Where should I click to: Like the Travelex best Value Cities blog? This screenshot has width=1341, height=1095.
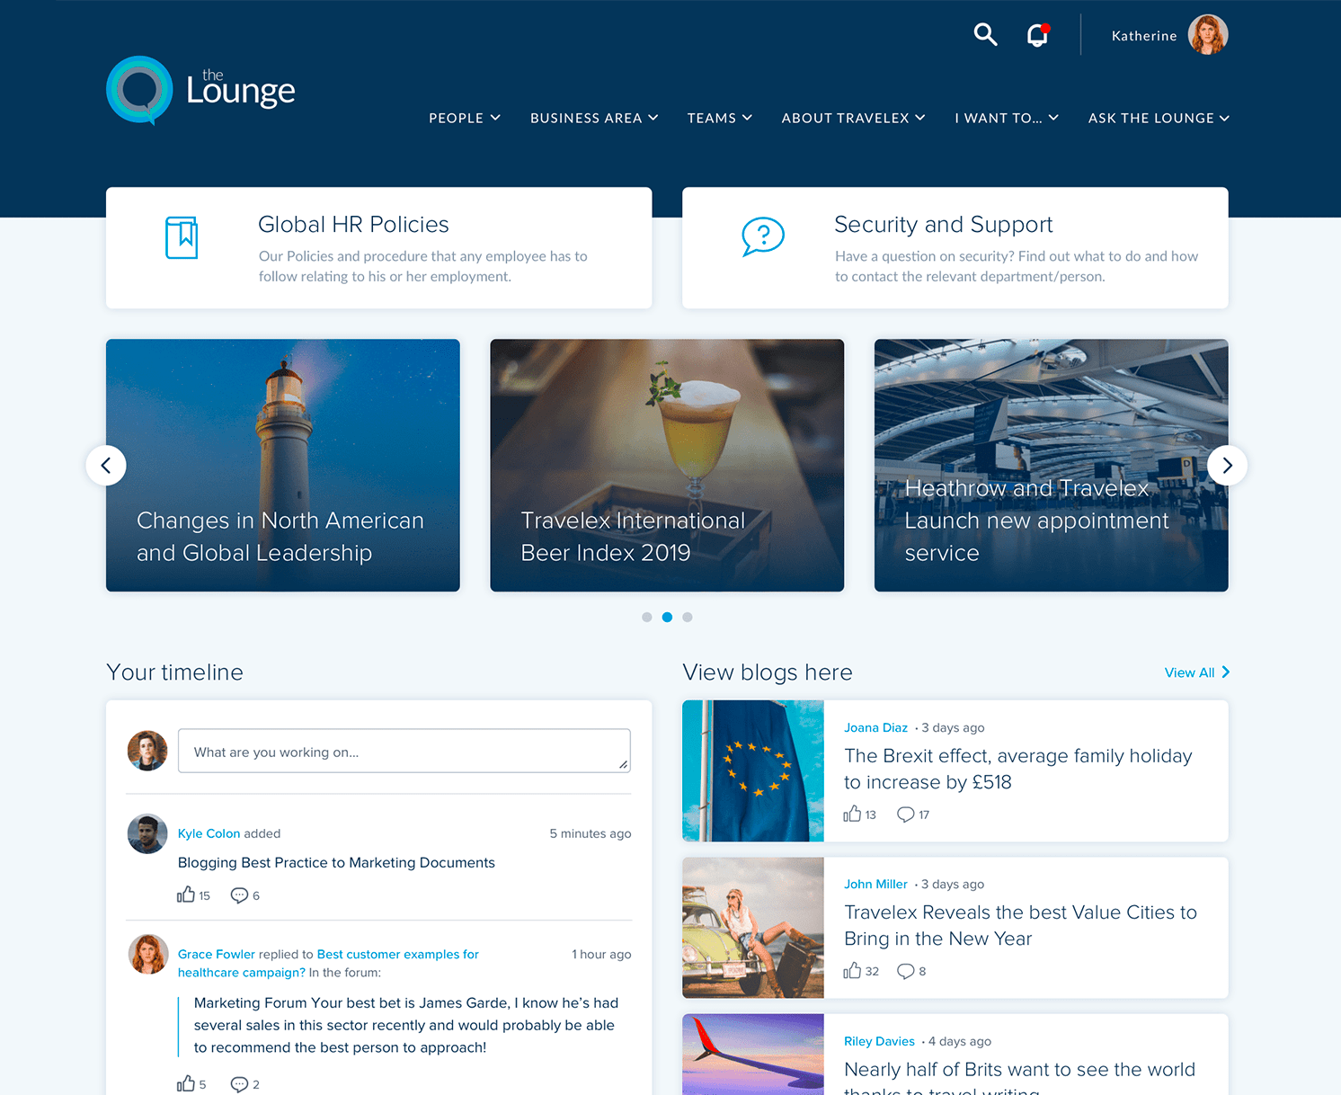(x=854, y=971)
